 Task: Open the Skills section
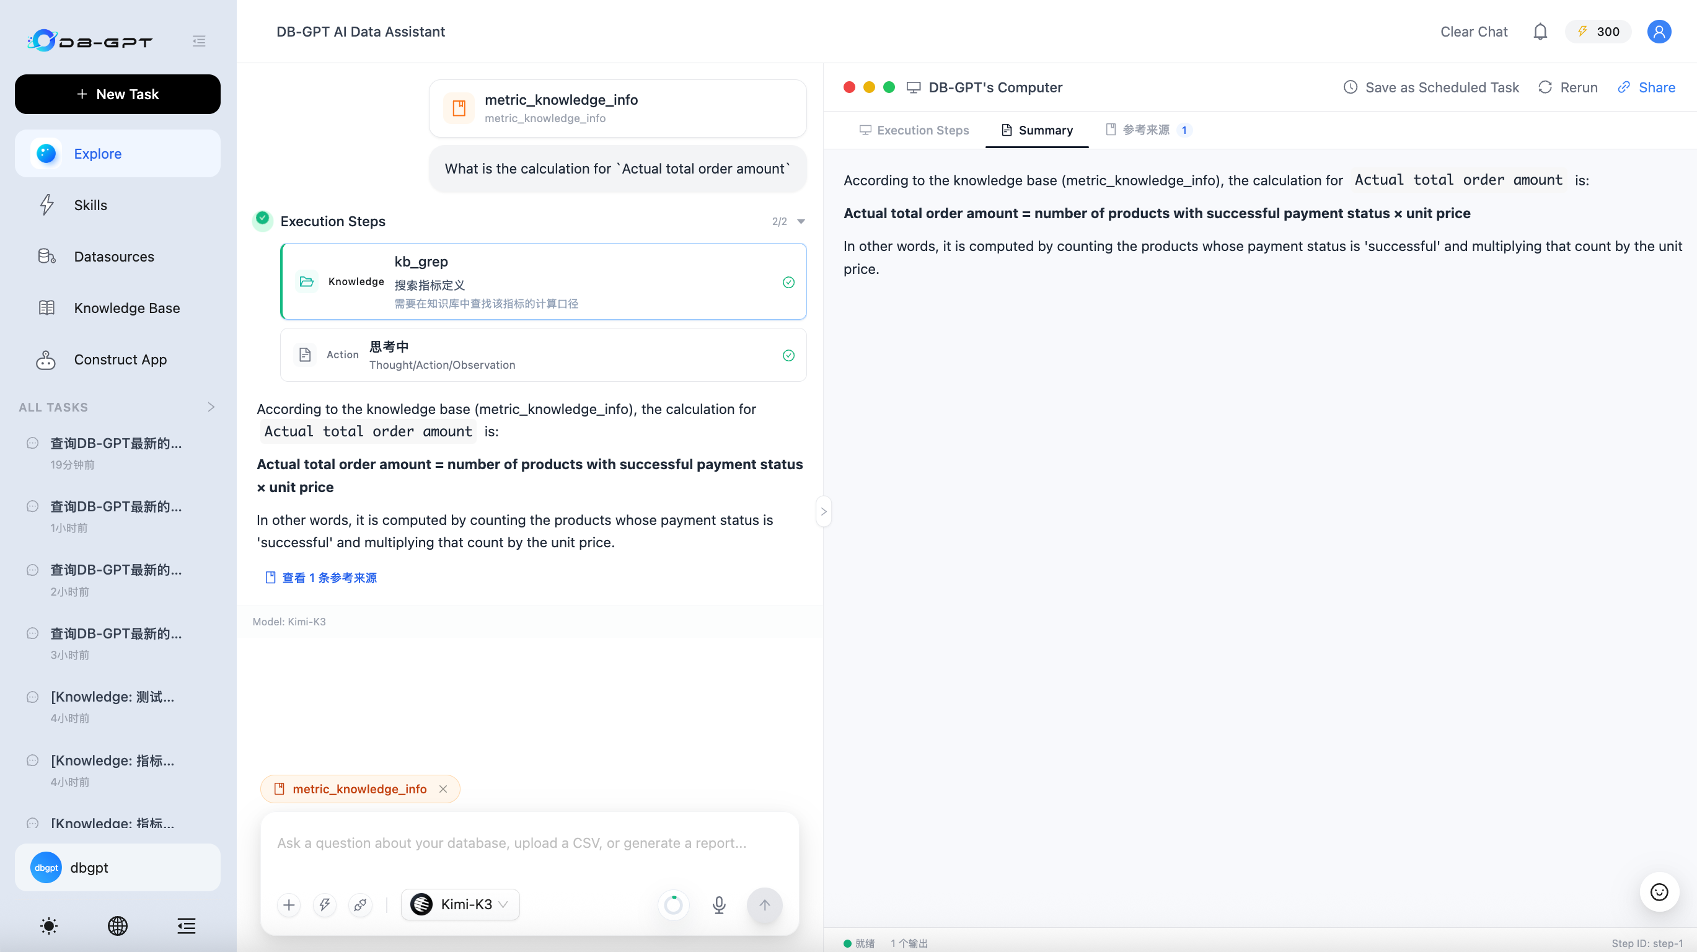coord(117,205)
